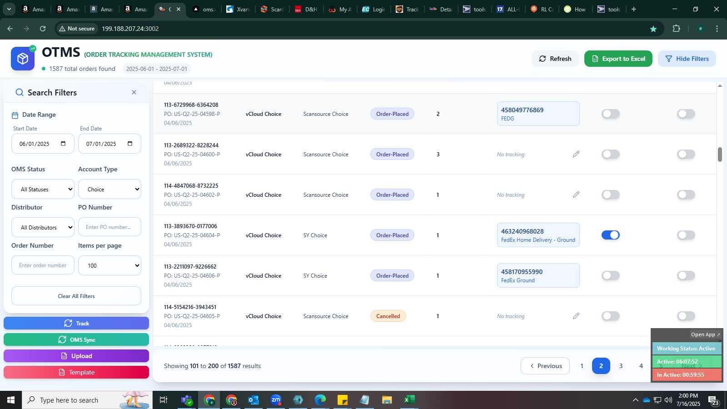Click Export to Excel button
This screenshot has height=409, width=727.
coord(618,59)
